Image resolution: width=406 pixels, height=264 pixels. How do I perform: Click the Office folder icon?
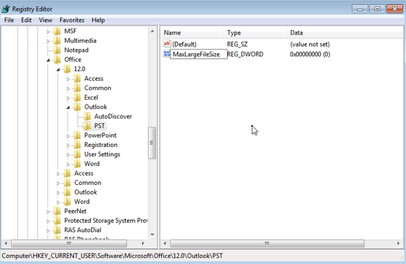tap(57, 60)
